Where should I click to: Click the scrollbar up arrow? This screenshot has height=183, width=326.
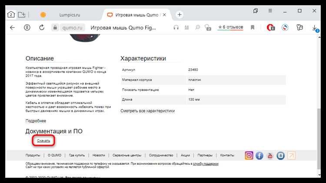tap(319, 37)
